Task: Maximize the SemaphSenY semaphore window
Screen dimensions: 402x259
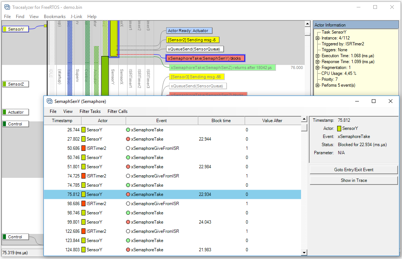Action: tap(374, 101)
